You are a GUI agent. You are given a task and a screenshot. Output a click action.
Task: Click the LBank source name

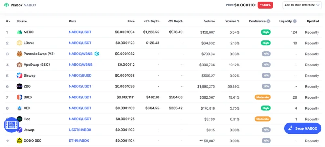29,43
